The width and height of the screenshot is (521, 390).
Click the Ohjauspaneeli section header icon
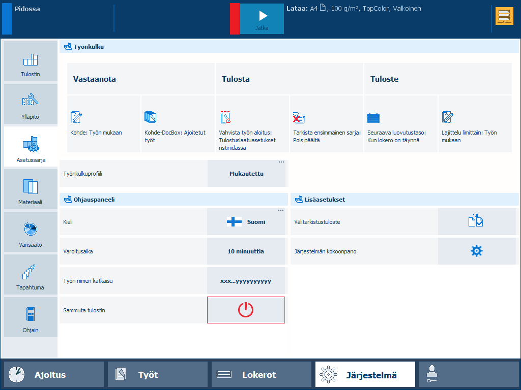click(68, 200)
